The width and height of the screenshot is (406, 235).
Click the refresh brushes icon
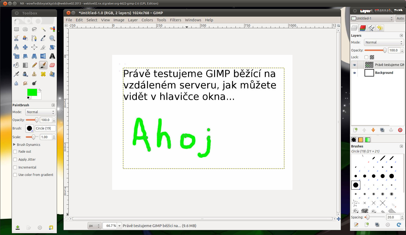click(x=399, y=224)
